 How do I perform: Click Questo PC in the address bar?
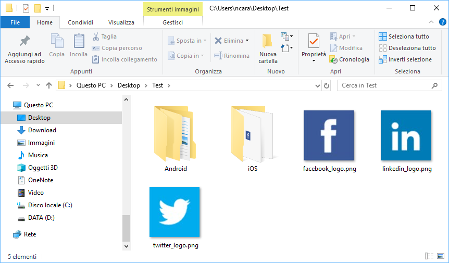91,85
